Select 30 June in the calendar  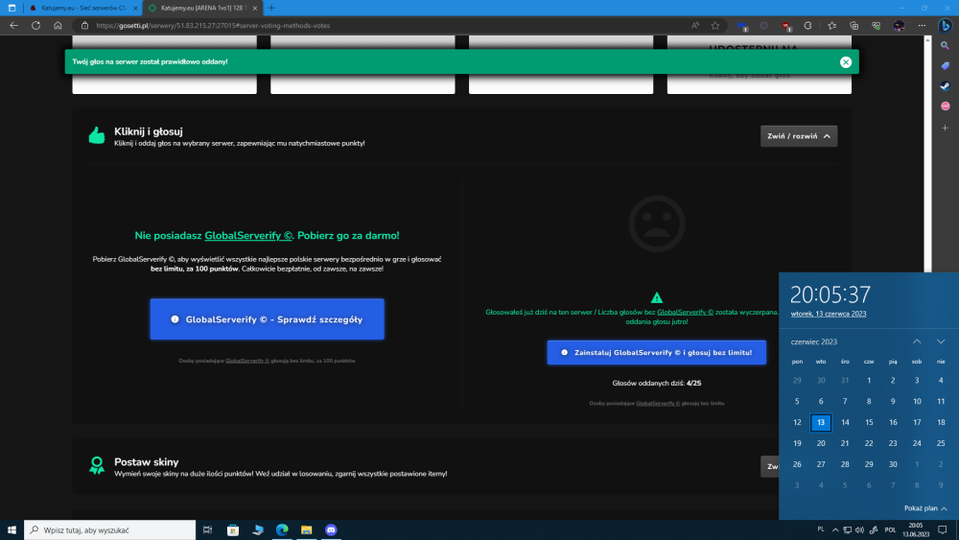(892, 464)
